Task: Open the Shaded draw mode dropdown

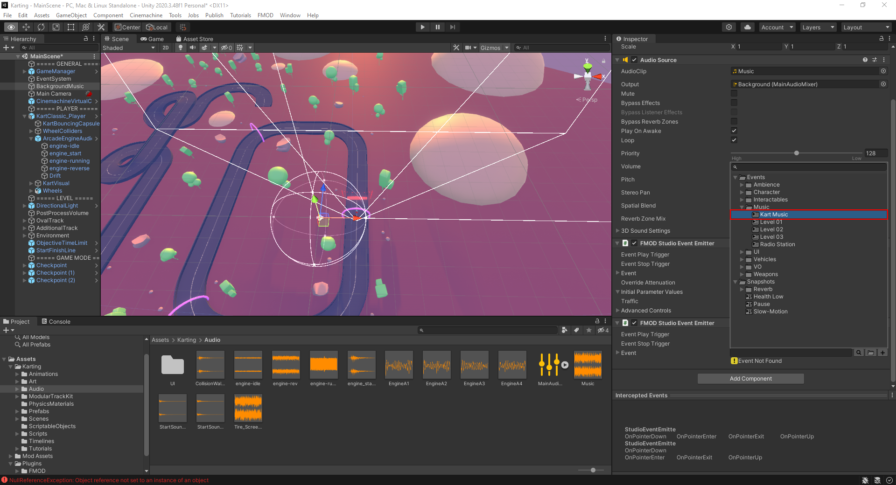Action: (129, 48)
